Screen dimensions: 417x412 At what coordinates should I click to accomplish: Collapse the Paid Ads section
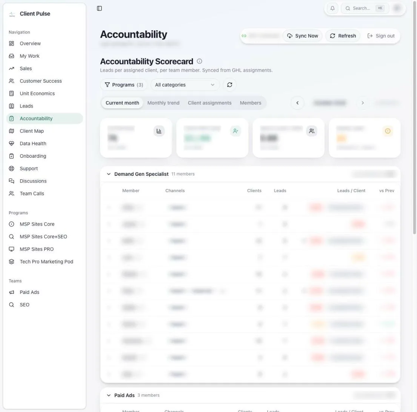pyautogui.click(x=109, y=395)
